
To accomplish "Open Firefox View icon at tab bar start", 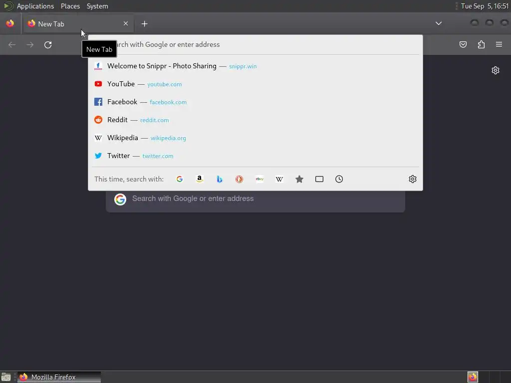I will coord(10,23).
